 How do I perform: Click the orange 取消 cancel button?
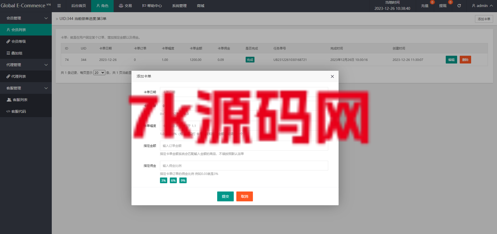(x=244, y=196)
